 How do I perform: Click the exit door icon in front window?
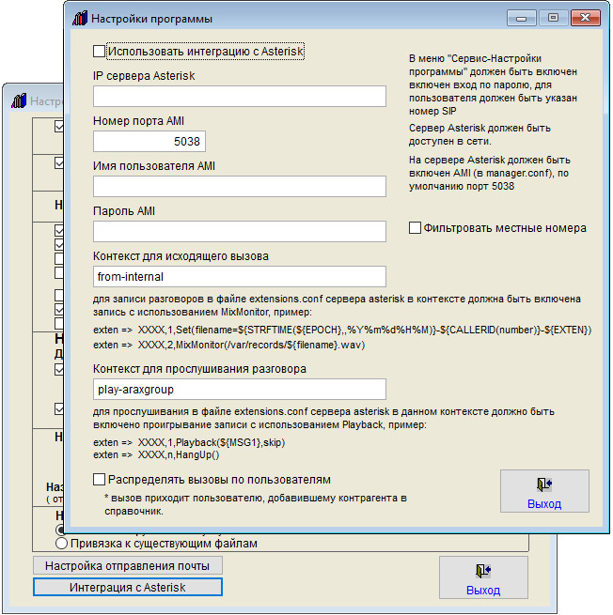544,484
